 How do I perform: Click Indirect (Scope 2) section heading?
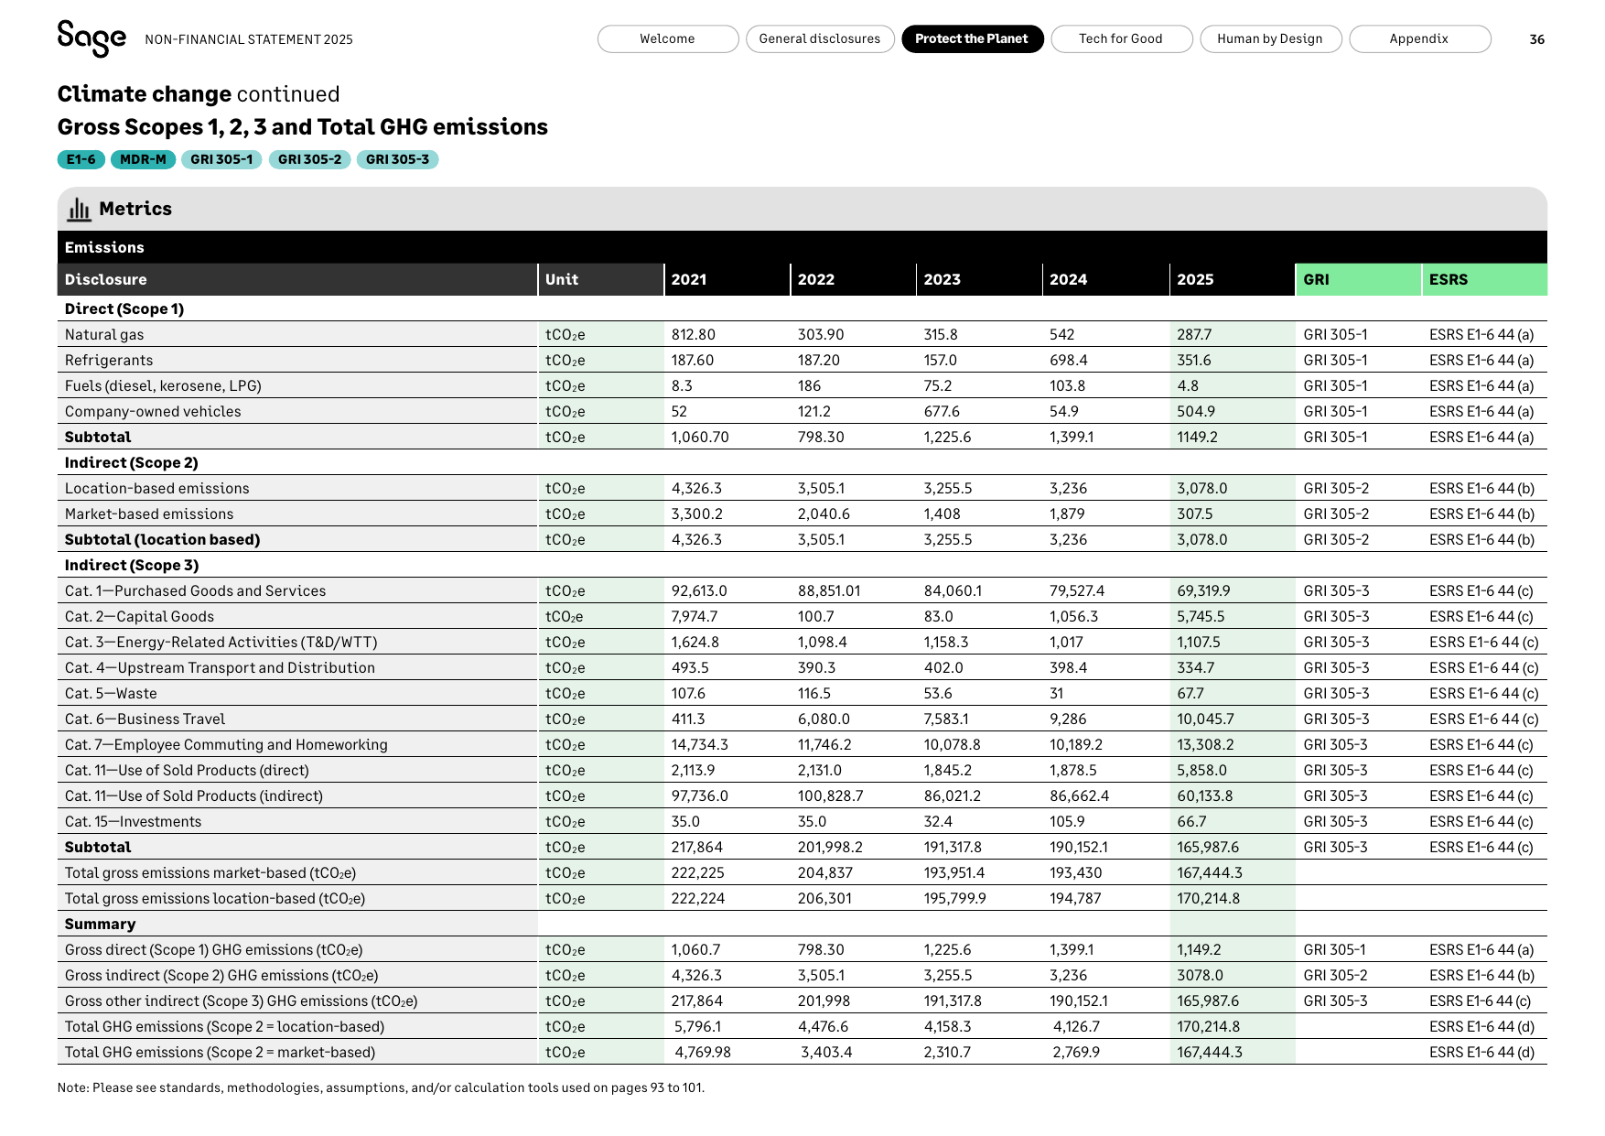click(x=131, y=463)
